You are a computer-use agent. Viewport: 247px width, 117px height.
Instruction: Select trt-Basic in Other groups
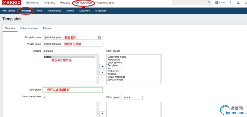[112, 74]
